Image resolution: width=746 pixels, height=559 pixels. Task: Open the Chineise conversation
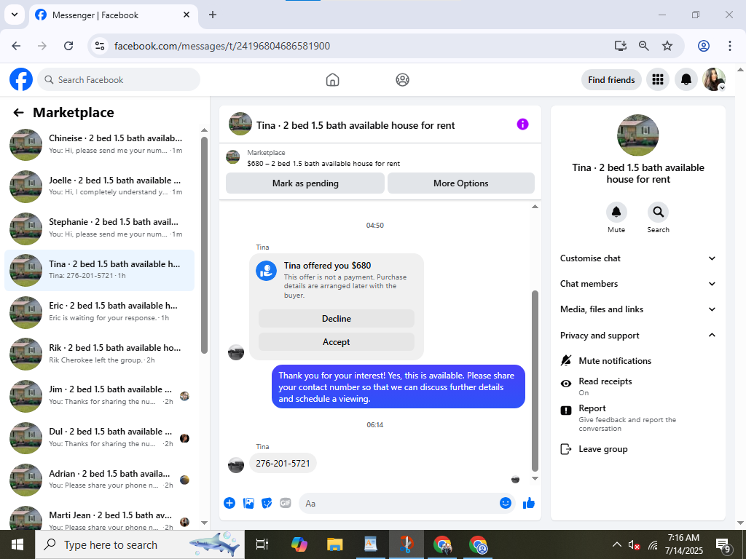click(99, 144)
